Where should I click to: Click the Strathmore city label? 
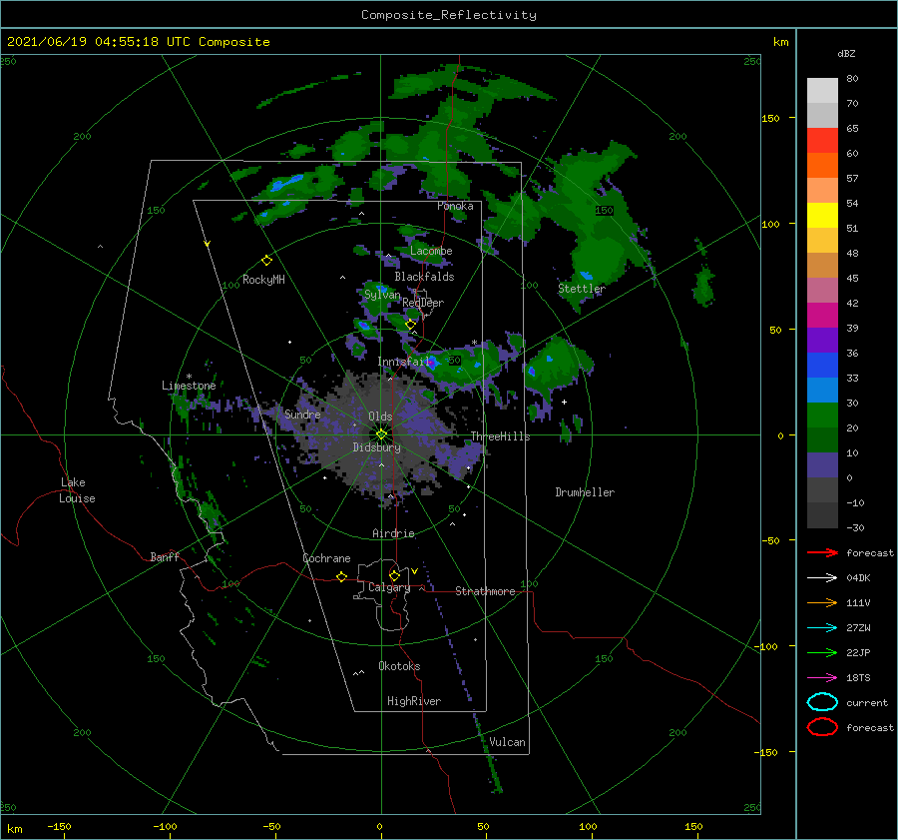pyautogui.click(x=485, y=591)
